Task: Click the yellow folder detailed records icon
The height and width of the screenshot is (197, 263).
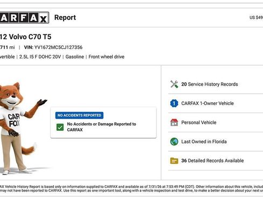Action: tap(174, 160)
